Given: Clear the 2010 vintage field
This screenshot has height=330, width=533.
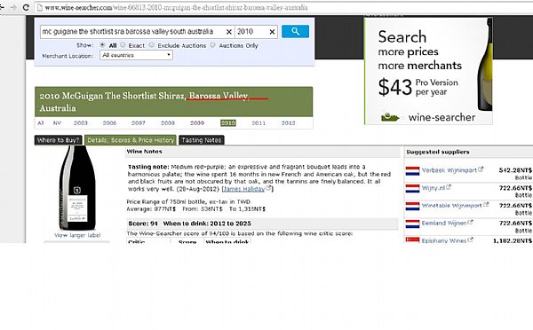Looking at the screenshot, I should click(272, 32).
